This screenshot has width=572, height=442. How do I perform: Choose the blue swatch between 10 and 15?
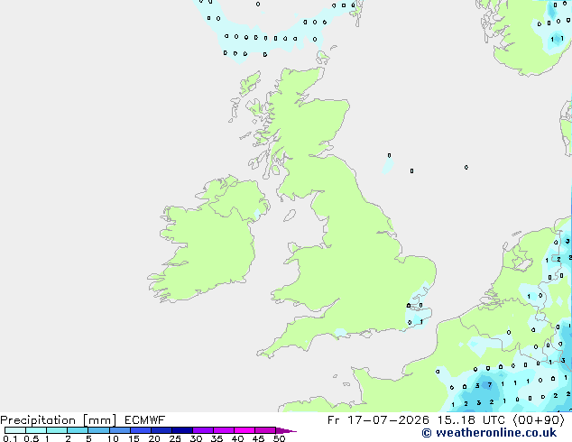(119, 430)
